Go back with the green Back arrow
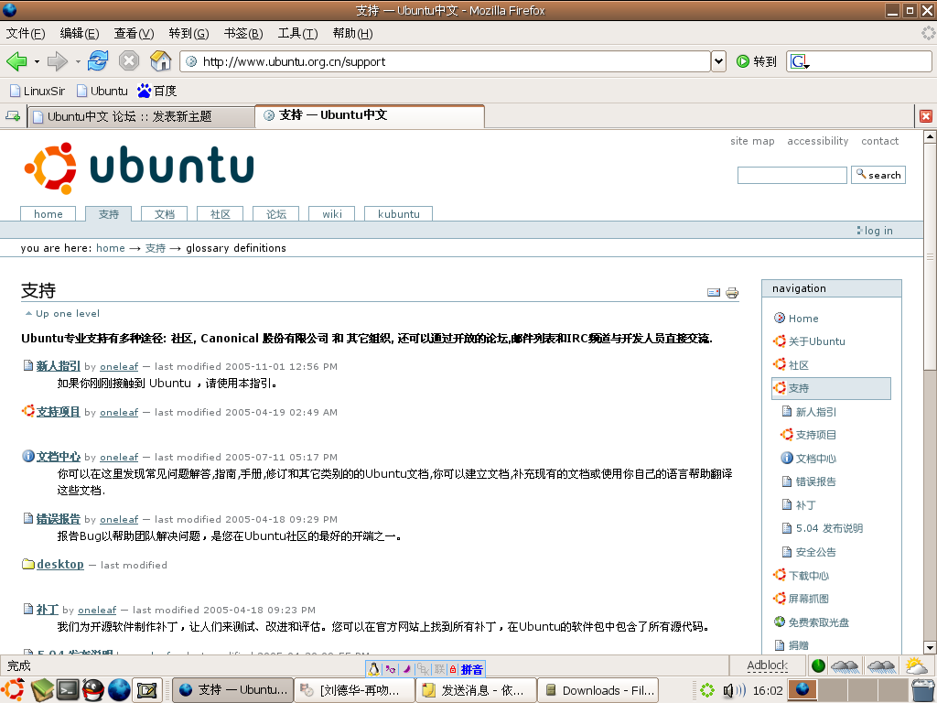Viewport: 937px width, 703px height. tap(16, 61)
